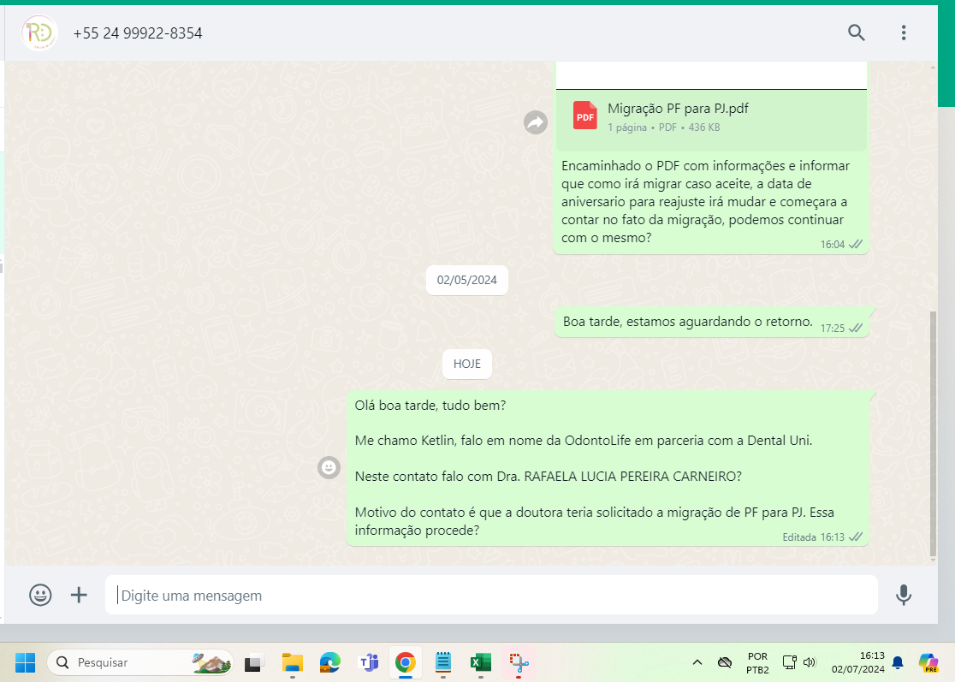Click 1 página PDF 436 KB details
The width and height of the screenshot is (955, 682).
tap(663, 128)
